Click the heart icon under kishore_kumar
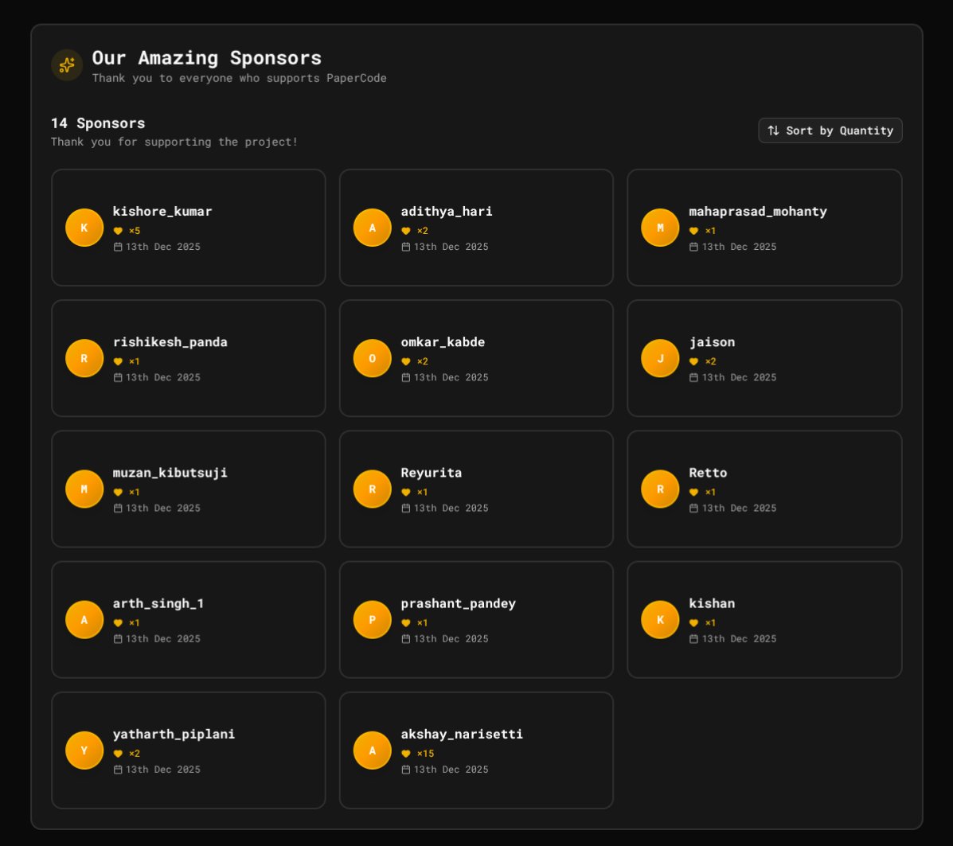The width and height of the screenshot is (953, 846). click(118, 231)
